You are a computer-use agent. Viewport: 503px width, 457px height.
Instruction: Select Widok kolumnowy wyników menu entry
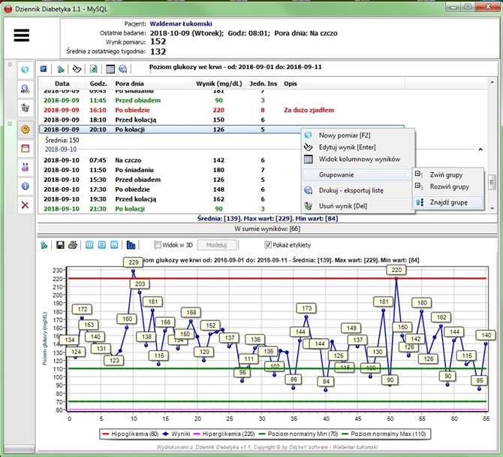(358, 159)
